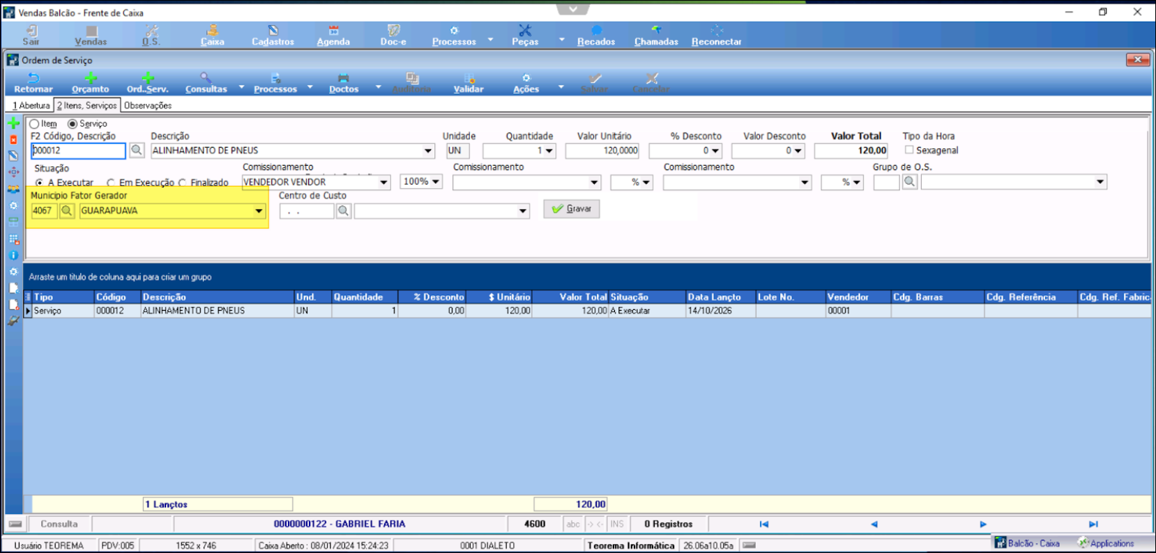Open Recados in main toolbar
Image resolution: width=1156 pixels, height=553 pixels.
[x=596, y=35]
